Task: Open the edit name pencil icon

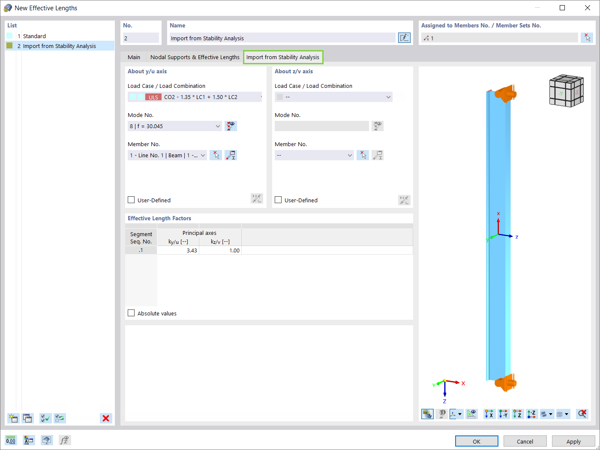Action: point(403,38)
